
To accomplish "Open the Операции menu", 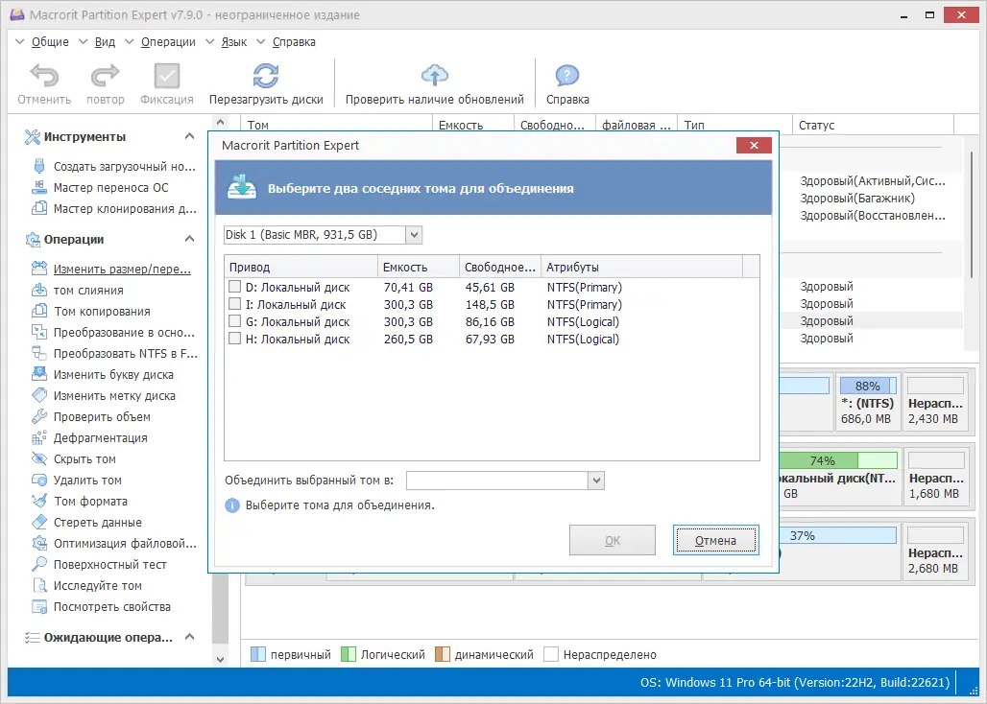I will [x=168, y=42].
